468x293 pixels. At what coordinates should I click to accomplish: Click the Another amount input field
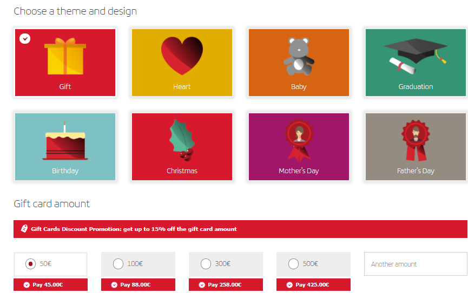click(x=416, y=264)
